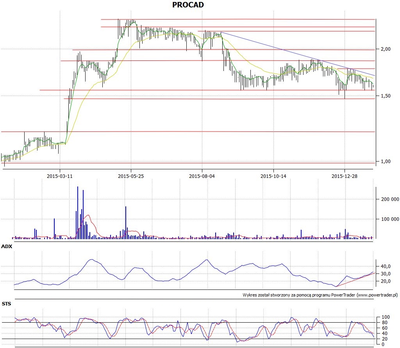Click the STS 0 axis label

383,344
